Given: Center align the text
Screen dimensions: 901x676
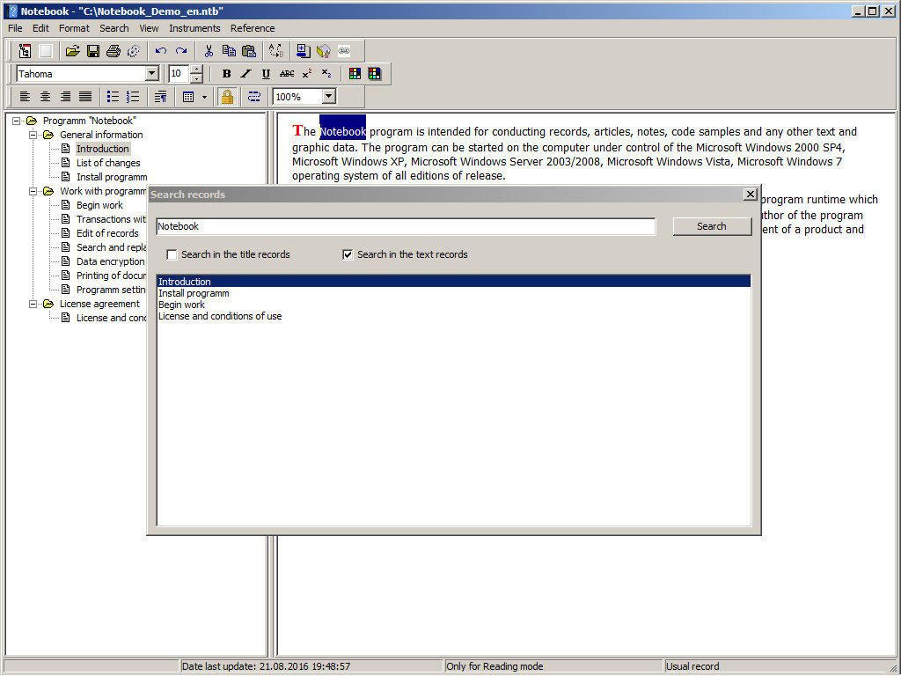Looking at the screenshot, I should point(45,97).
